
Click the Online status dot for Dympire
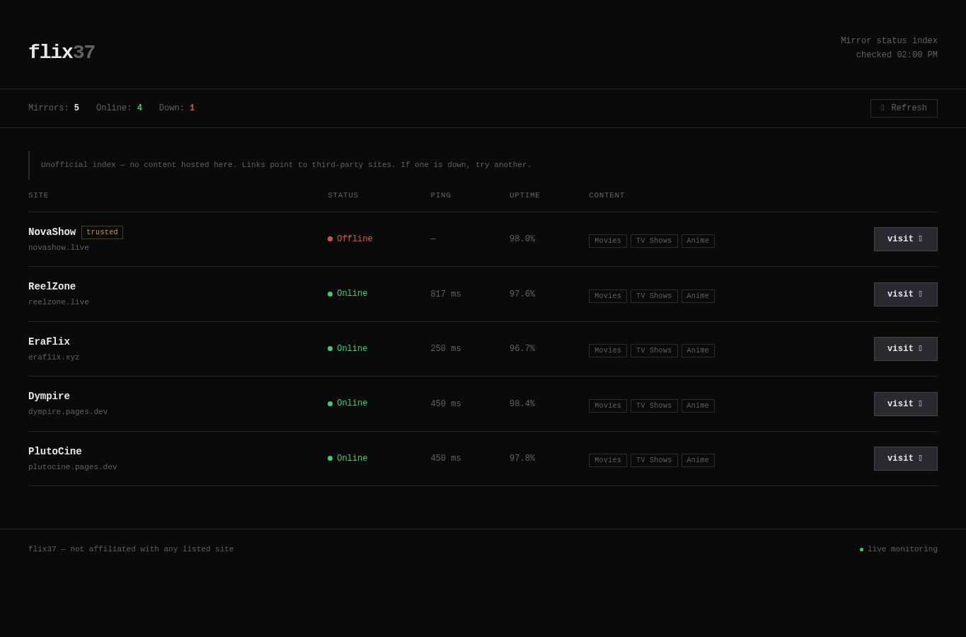tap(330, 403)
